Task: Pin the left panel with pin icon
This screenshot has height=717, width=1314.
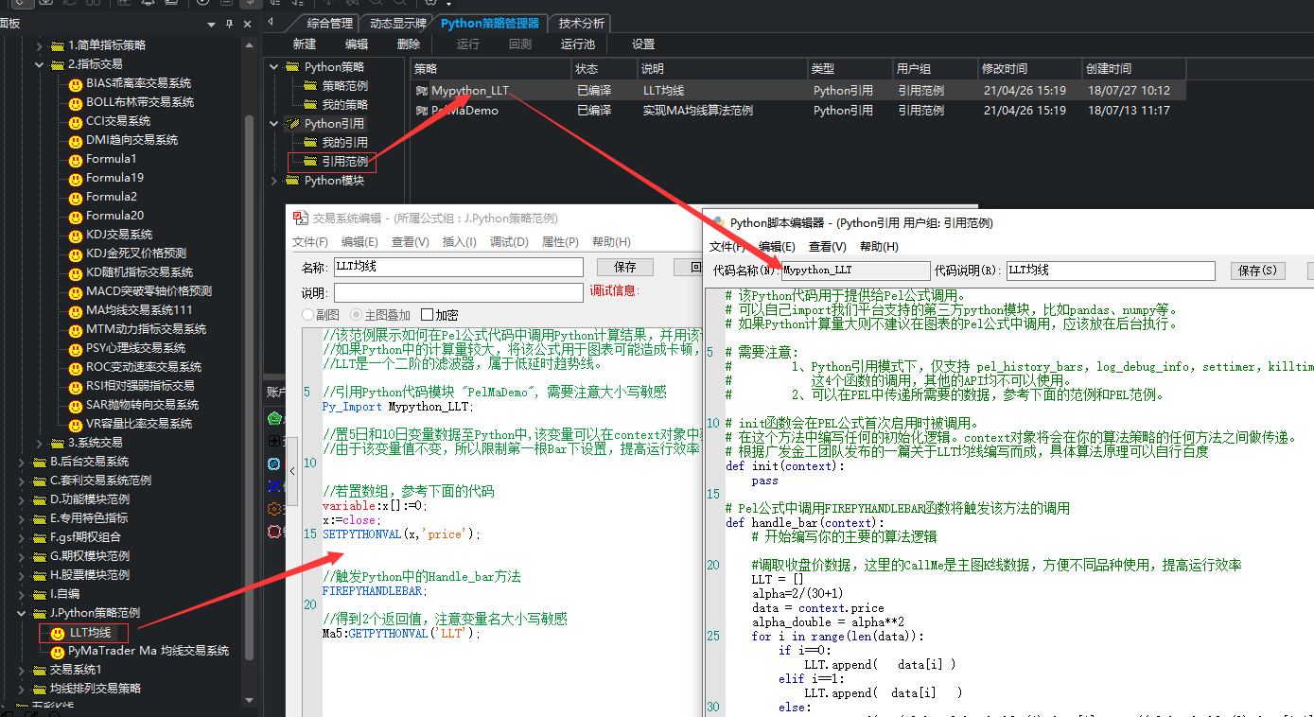Action: point(230,24)
